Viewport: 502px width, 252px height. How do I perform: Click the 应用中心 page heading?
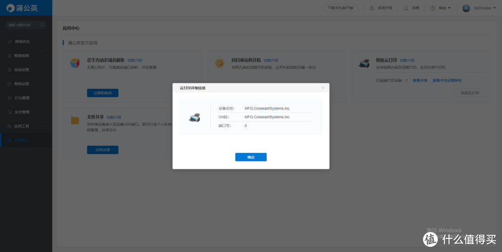click(71, 28)
